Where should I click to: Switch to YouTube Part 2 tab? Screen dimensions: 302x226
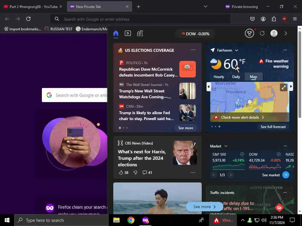pyautogui.click(x=33, y=6)
